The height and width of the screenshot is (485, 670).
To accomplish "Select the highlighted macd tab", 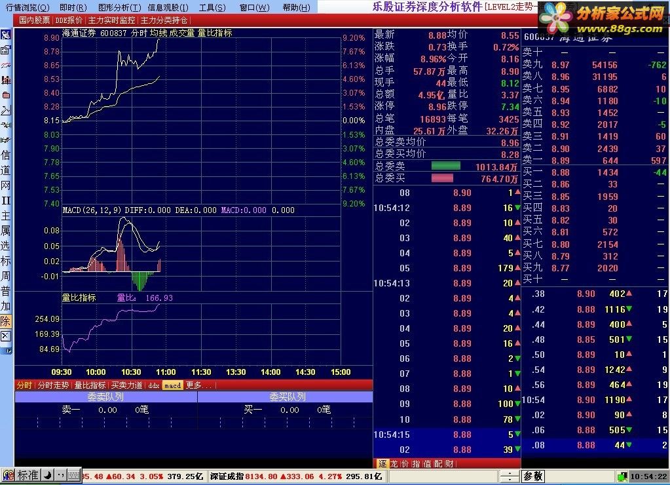I will coord(173,385).
